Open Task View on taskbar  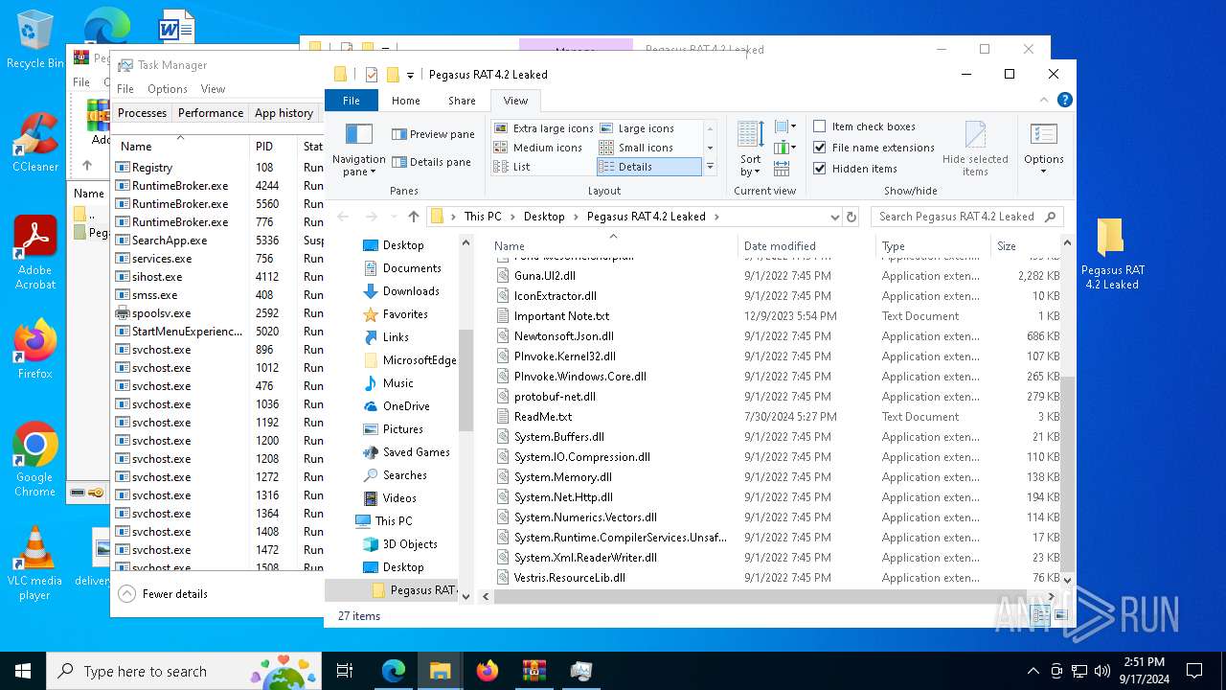coord(345,671)
